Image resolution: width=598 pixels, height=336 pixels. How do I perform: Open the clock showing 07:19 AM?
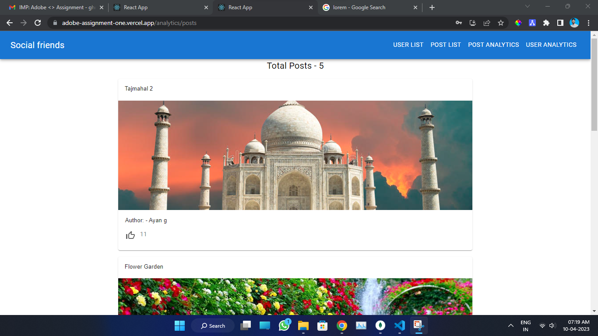[x=576, y=325]
